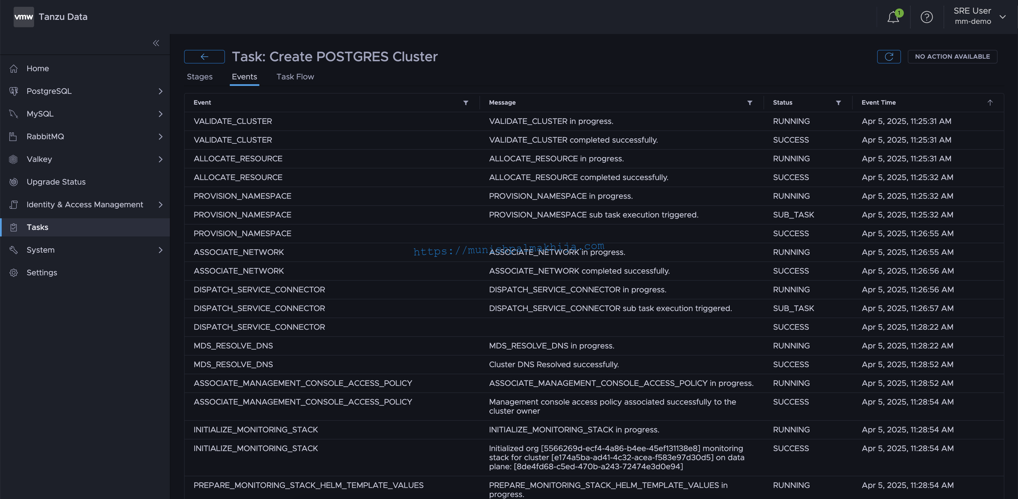Open Tasks in the sidebar
This screenshot has height=499, width=1018.
coord(85,227)
